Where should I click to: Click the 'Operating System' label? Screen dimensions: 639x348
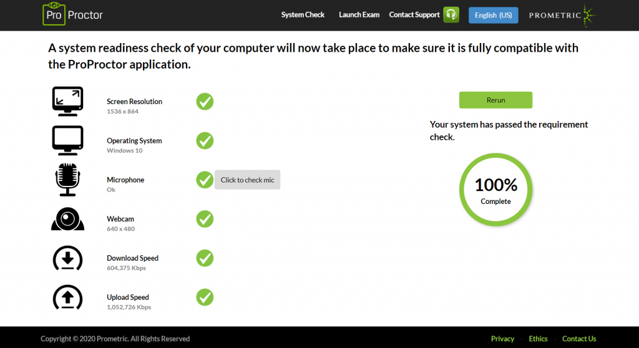[135, 140]
